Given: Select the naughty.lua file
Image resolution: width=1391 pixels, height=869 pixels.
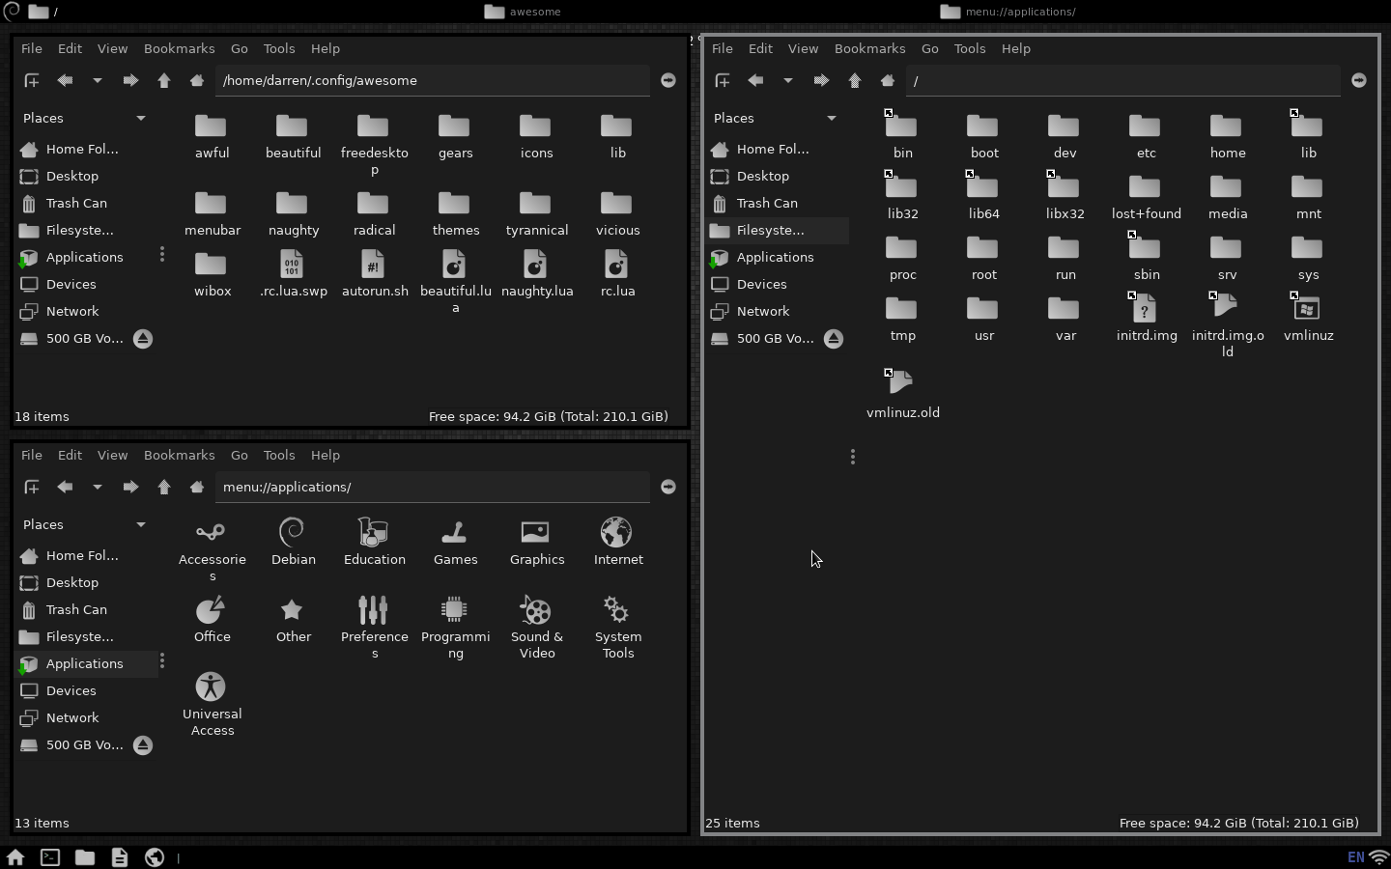Looking at the screenshot, I should coord(537,274).
